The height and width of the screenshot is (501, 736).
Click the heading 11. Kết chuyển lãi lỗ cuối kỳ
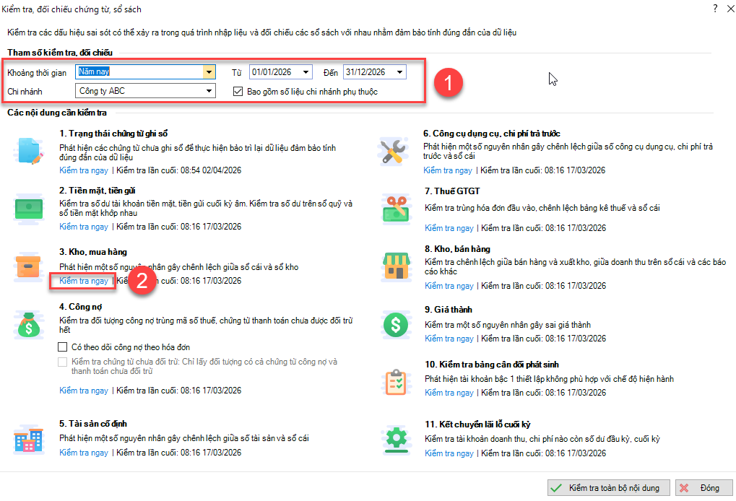[478, 424]
